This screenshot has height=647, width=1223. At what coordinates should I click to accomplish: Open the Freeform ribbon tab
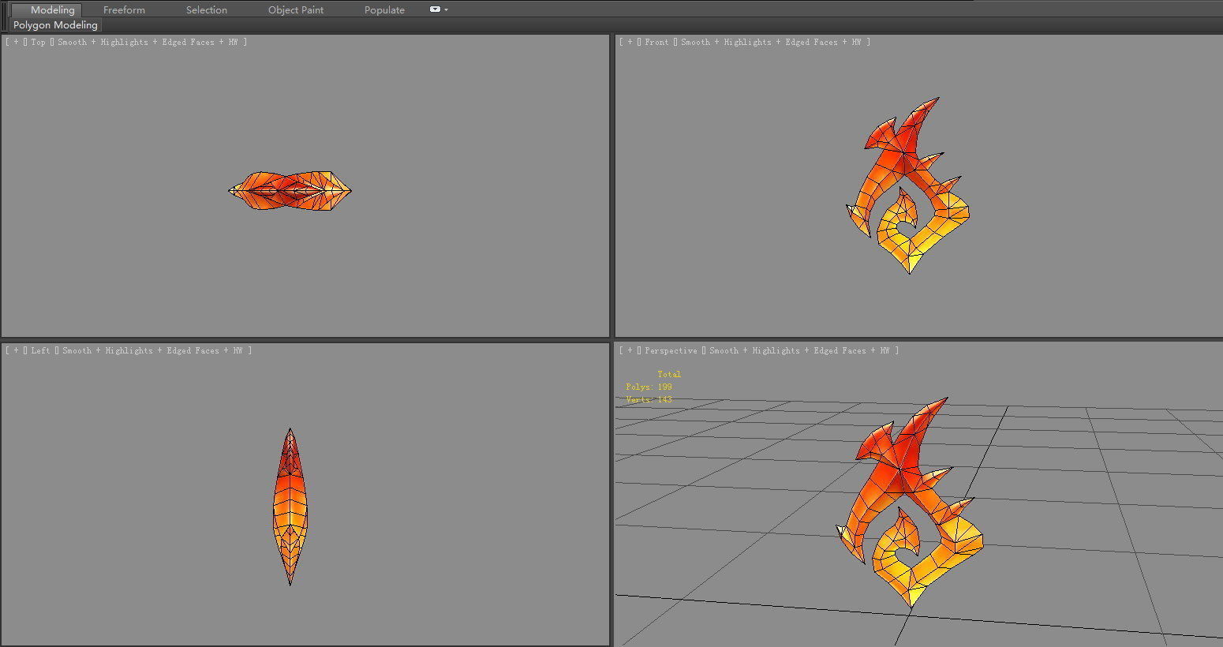click(124, 9)
